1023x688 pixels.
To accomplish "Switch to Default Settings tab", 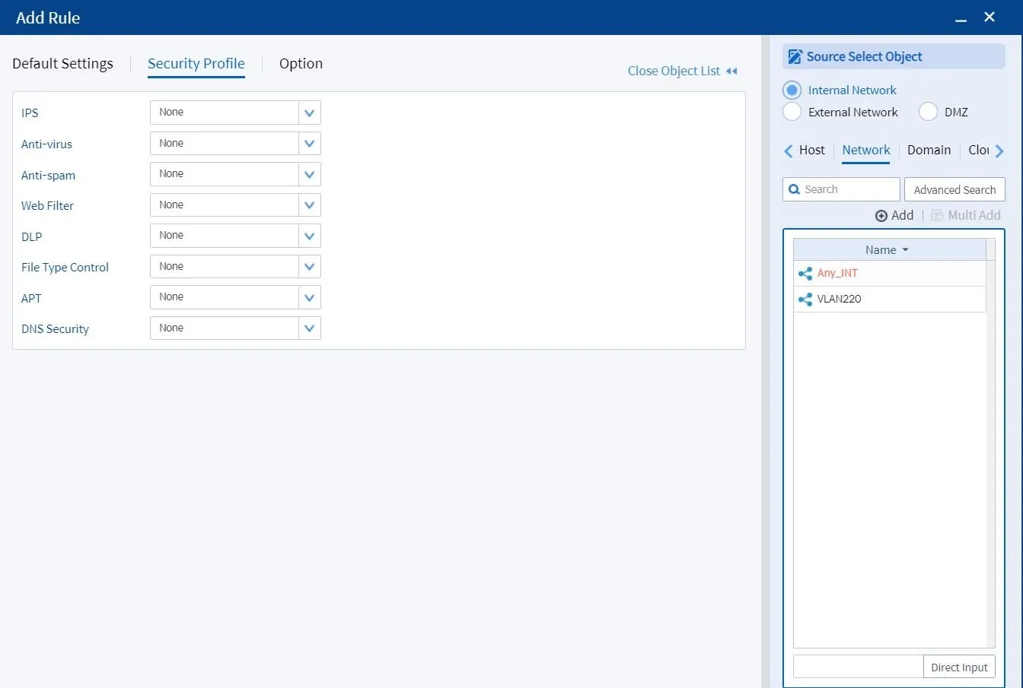I will click(62, 64).
